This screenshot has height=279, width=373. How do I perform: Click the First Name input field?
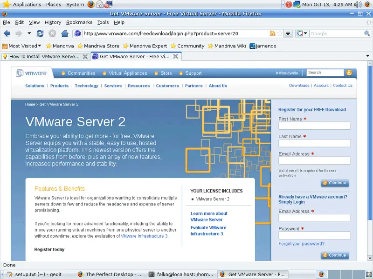[x=314, y=126]
